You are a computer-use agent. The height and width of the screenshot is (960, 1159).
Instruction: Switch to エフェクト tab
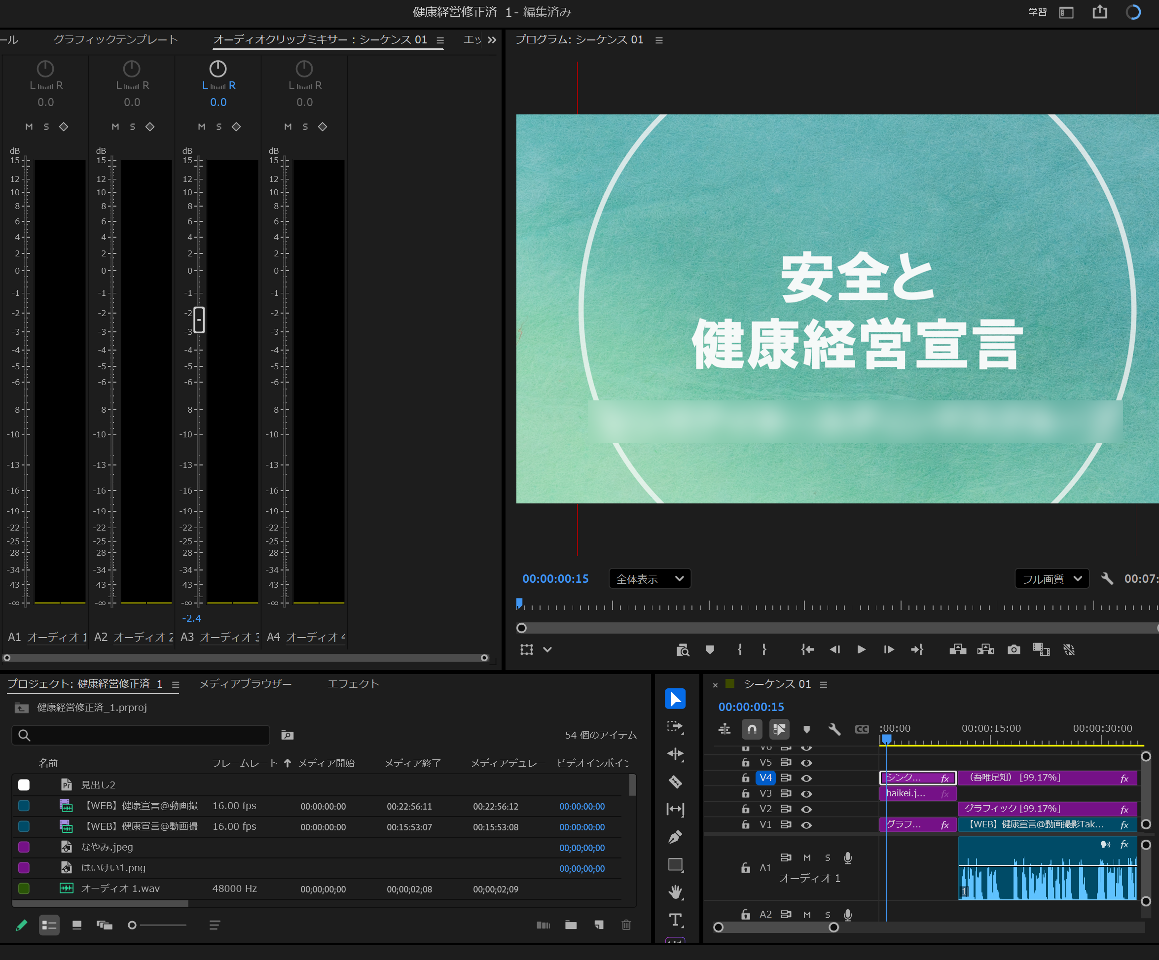[353, 683]
